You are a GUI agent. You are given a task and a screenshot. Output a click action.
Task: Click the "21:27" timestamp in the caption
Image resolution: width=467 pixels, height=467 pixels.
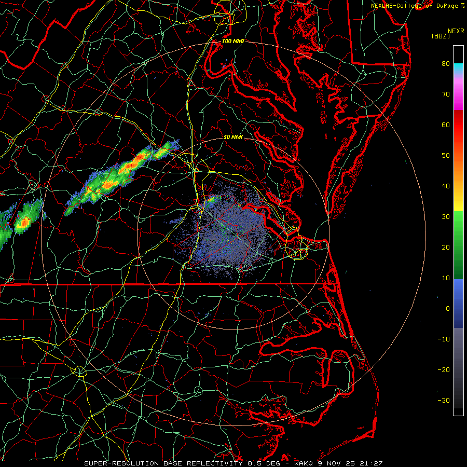click(372, 463)
